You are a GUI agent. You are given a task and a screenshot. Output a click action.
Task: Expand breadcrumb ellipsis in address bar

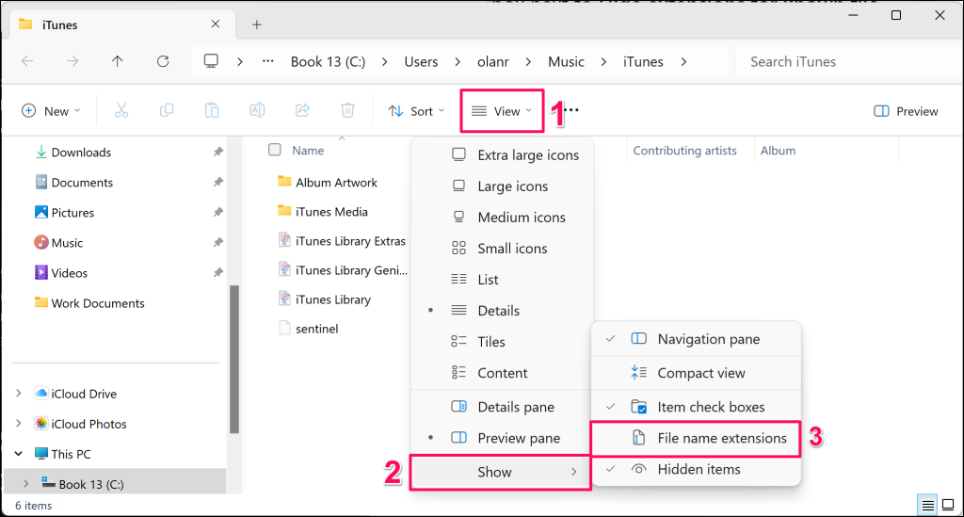(x=268, y=61)
